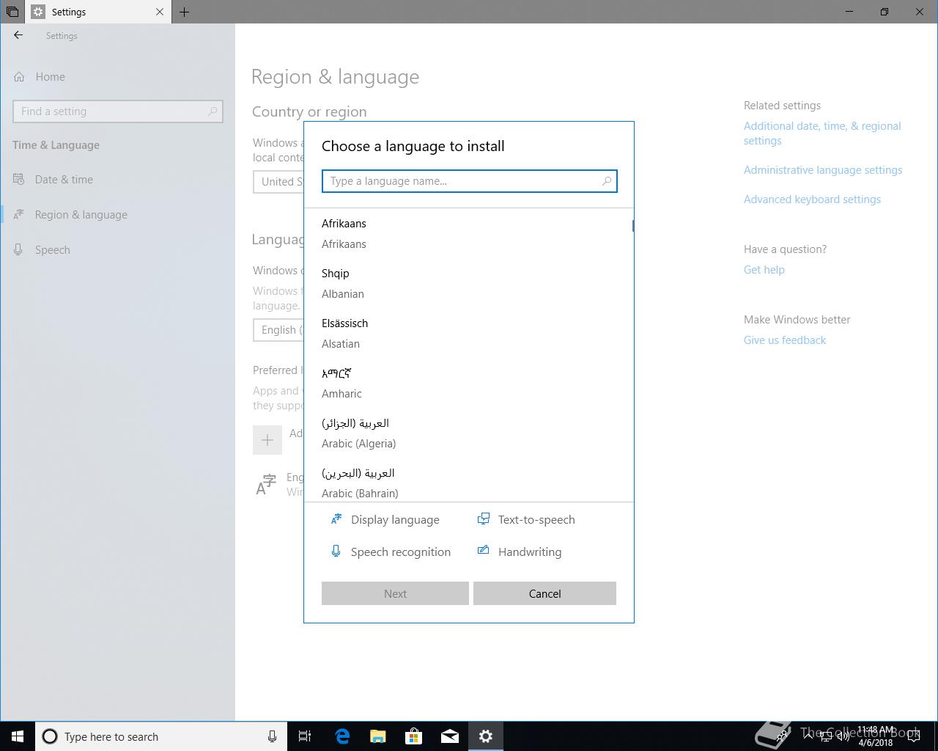
Task: Select Albanian (Shqip) language
Action: pyautogui.click(x=468, y=283)
